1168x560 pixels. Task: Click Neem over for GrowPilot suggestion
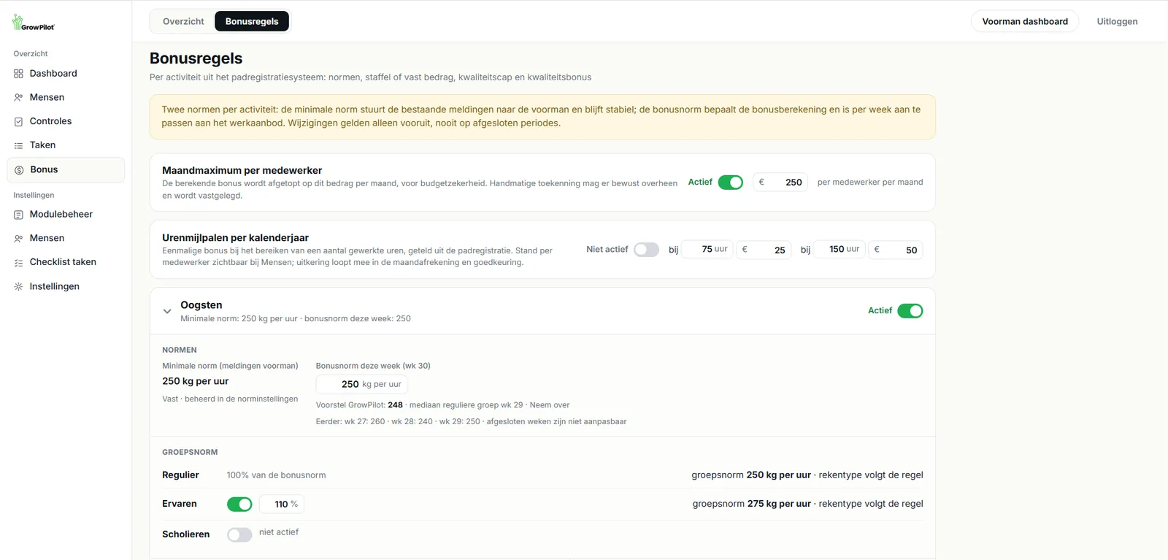(550, 405)
